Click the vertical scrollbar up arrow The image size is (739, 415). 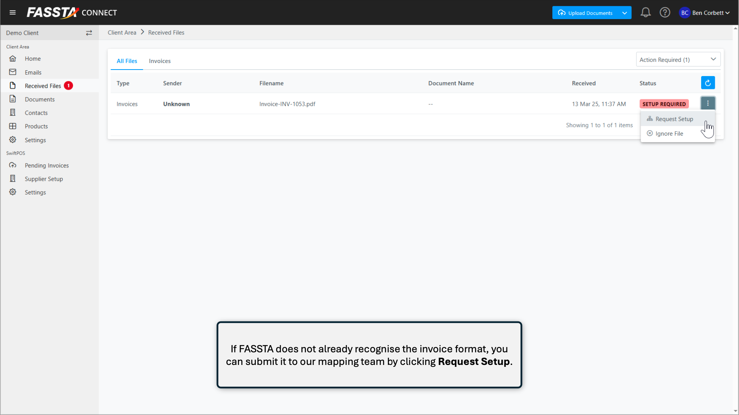pos(736,28)
